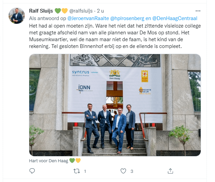Click the tweet text starting 'Het had al open'
Viewport: 215px width, 182px height.
[x=115, y=36]
